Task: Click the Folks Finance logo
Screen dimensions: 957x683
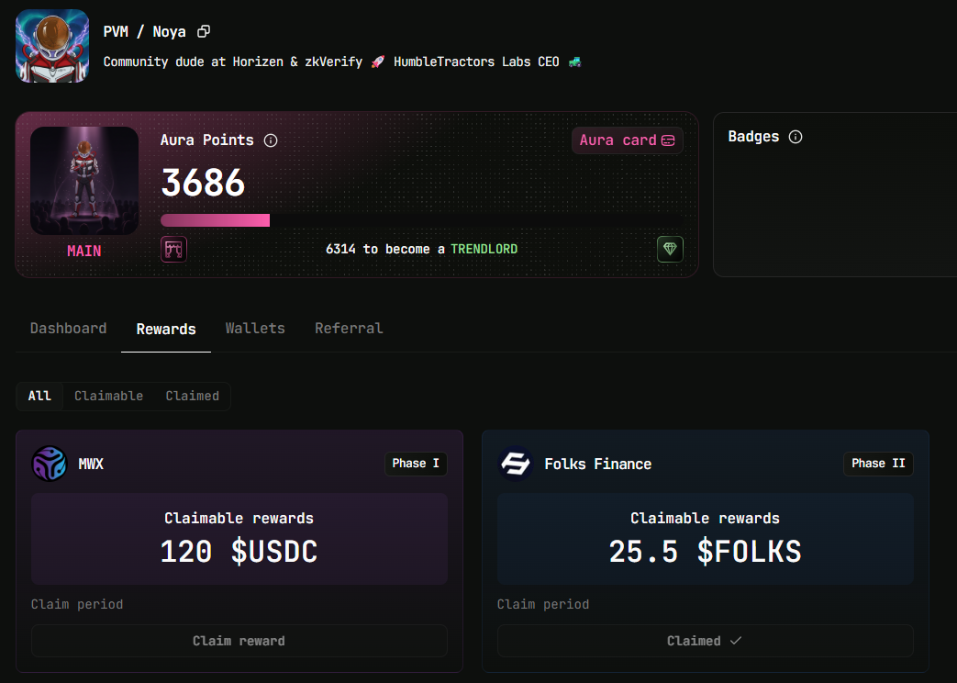Action: click(x=515, y=464)
